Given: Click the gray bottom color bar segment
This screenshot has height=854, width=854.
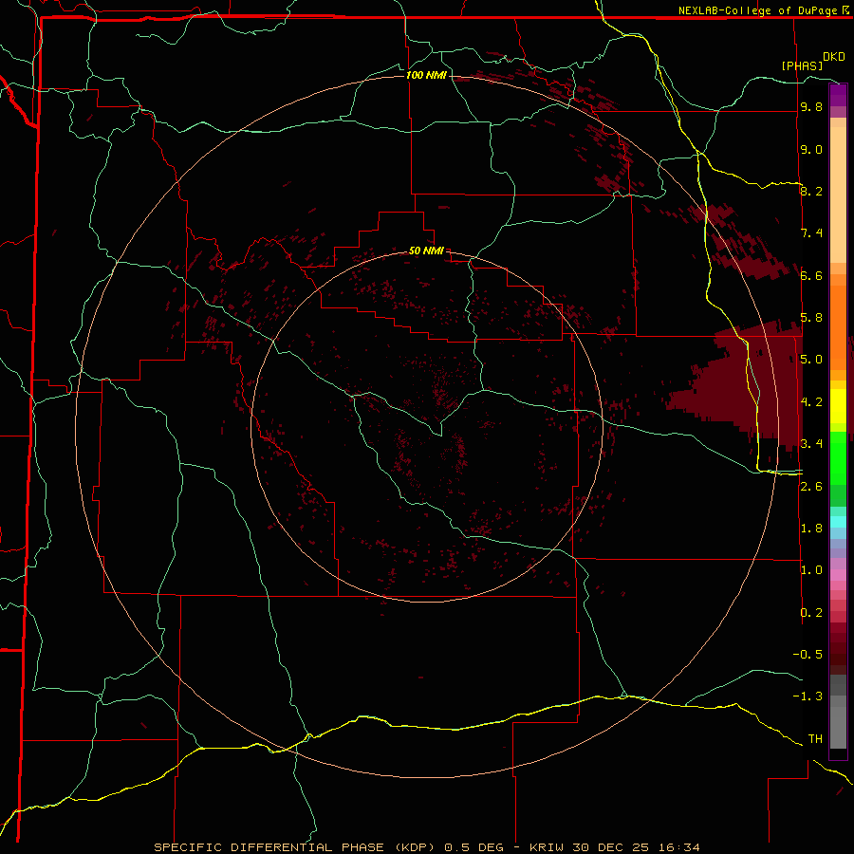Looking at the screenshot, I should [x=838, y=727].
